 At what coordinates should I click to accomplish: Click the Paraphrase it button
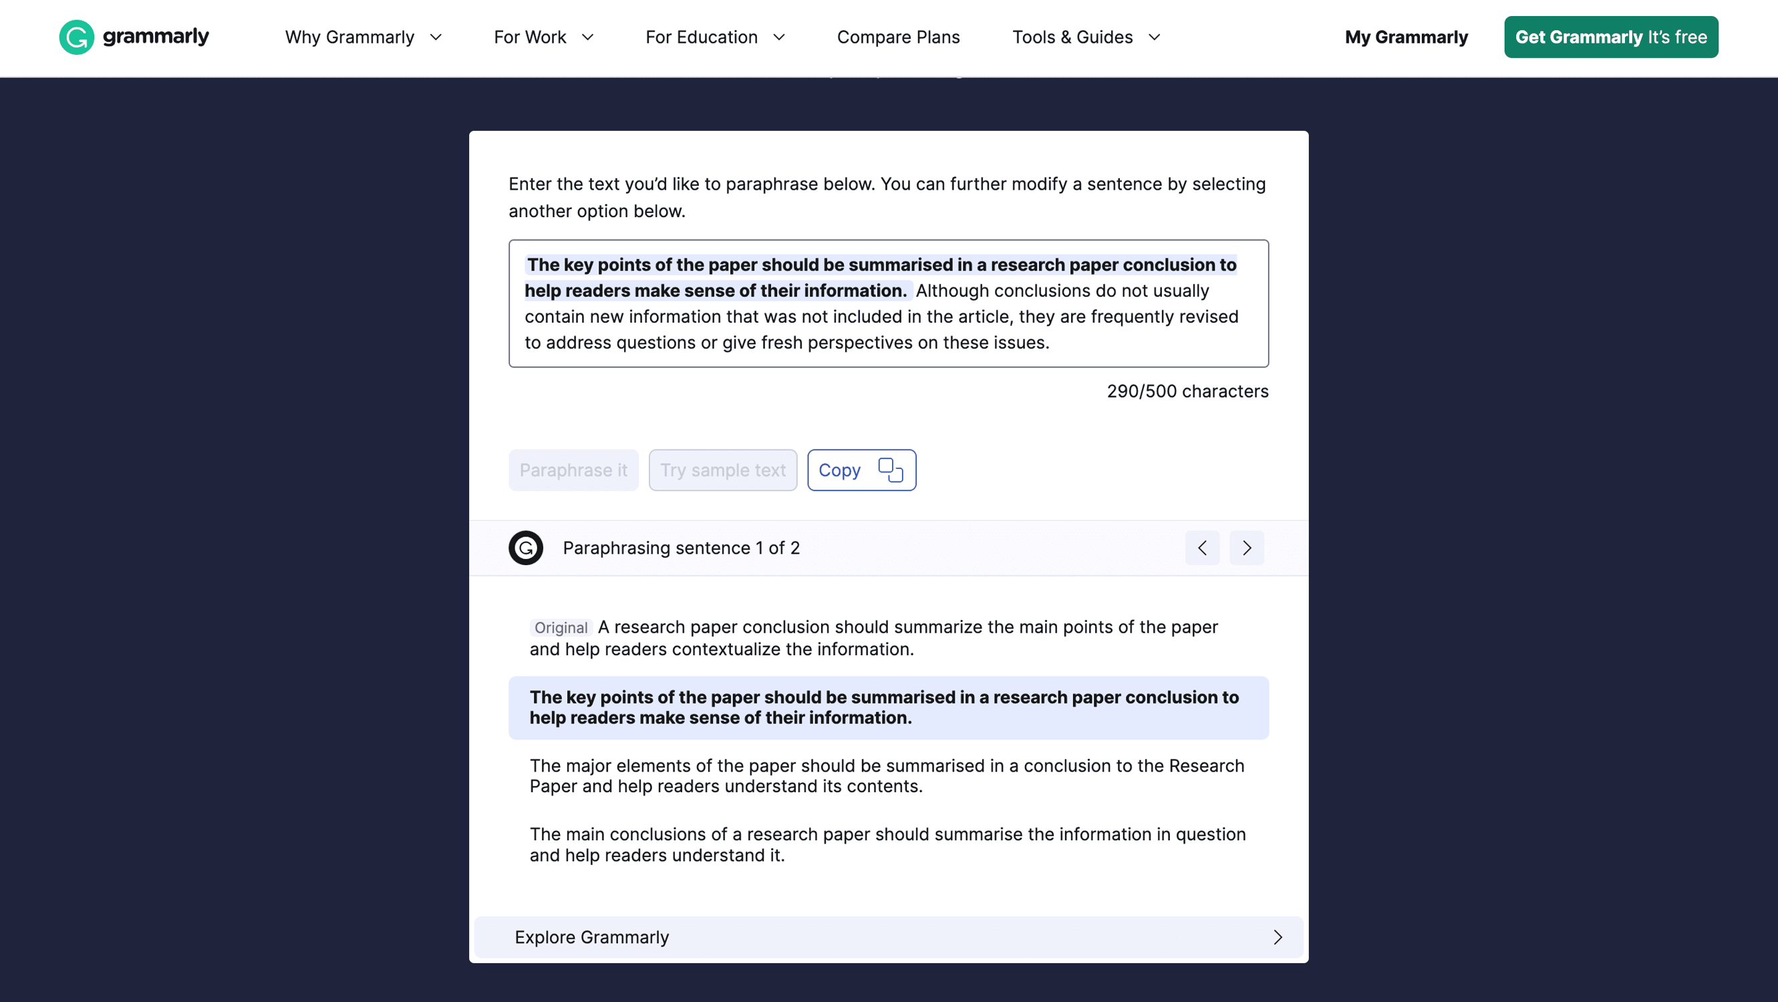573,470
